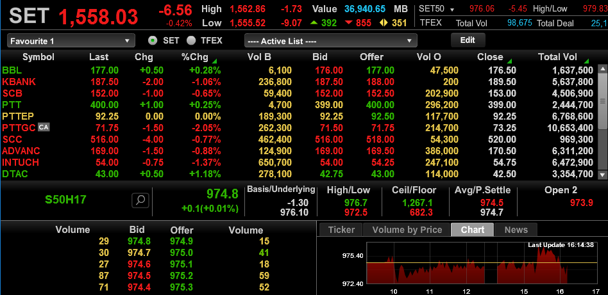Screen dimensions: 608x295
Task: Select the INTUCH symbol
Action: 21,162
